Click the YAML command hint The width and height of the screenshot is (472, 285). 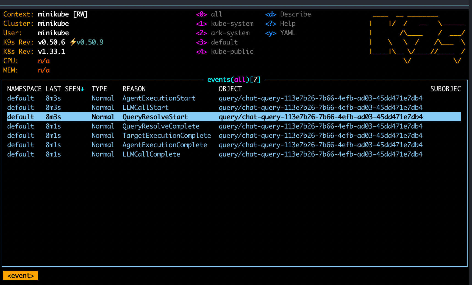point(280,33)
